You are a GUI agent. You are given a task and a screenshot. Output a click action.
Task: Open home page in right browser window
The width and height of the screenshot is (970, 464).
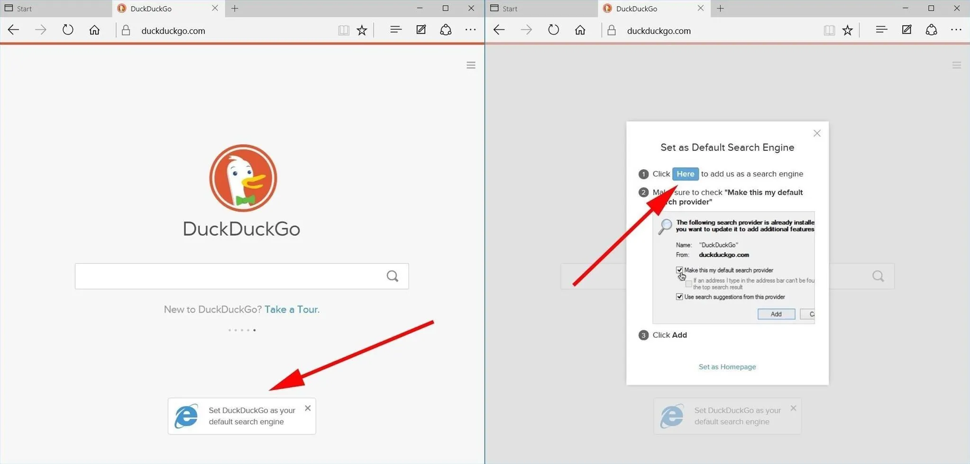click(580, 30)
